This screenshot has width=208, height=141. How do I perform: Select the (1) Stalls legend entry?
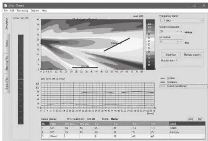(x=168, y=78)
